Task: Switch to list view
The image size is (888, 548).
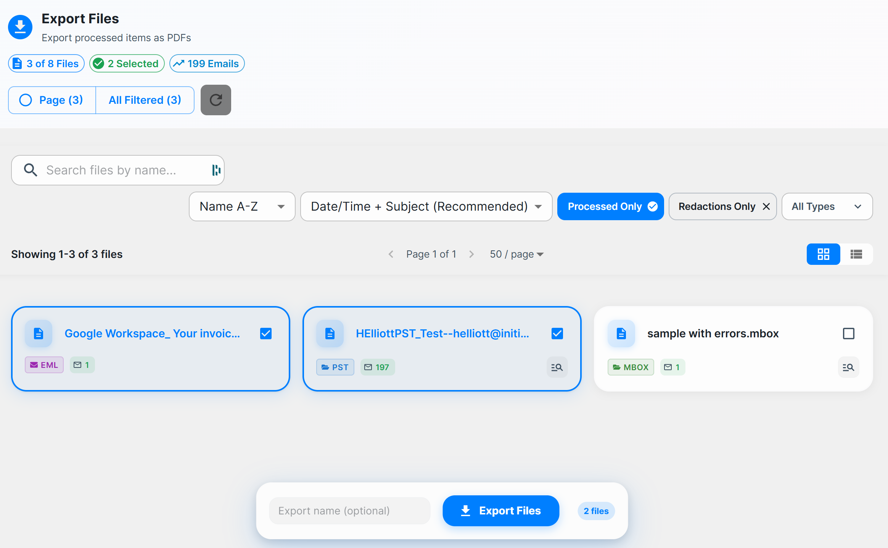Action: click(x=856, y=254)
